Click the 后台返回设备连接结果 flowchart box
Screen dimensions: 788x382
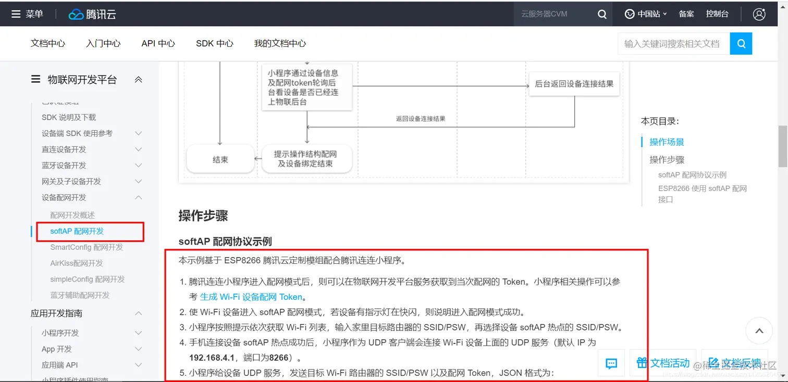(x=574, y=84)
